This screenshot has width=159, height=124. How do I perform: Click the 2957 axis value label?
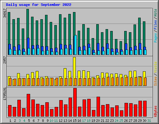point(5,60)
